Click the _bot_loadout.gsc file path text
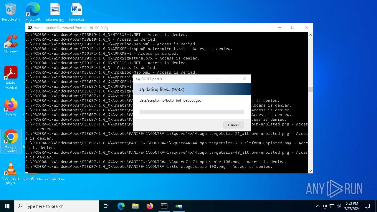 170,100
